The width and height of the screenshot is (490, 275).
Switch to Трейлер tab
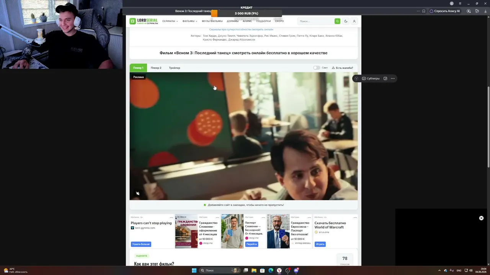175,68
